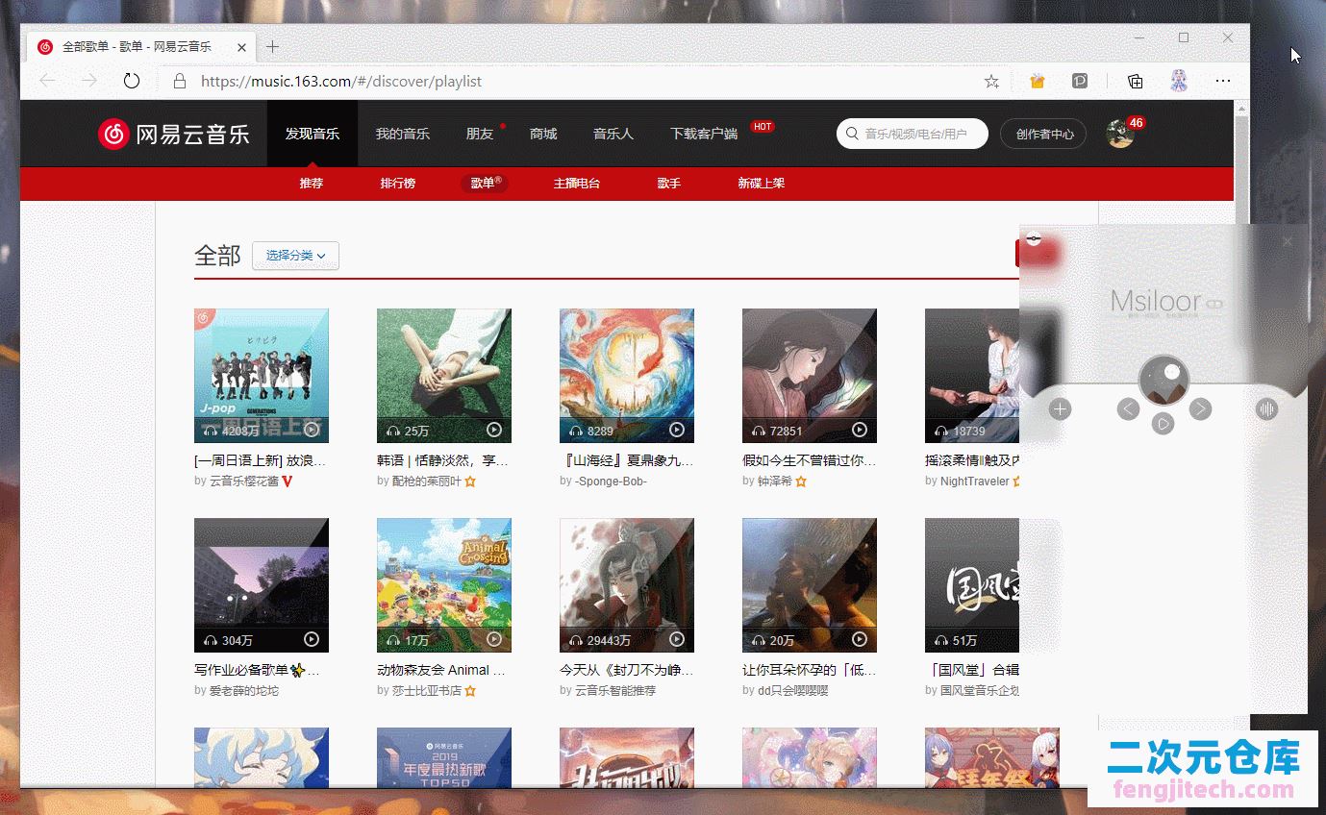Screen dimensions: 1326x815
Task: Go to the 新碟上架 sub-navigation item
Action: 761,184
